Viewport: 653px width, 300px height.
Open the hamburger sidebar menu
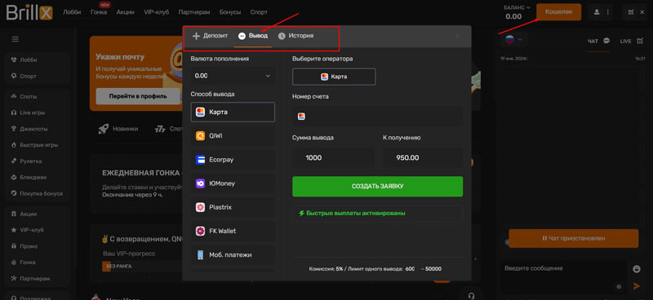[x=16, y=39]
